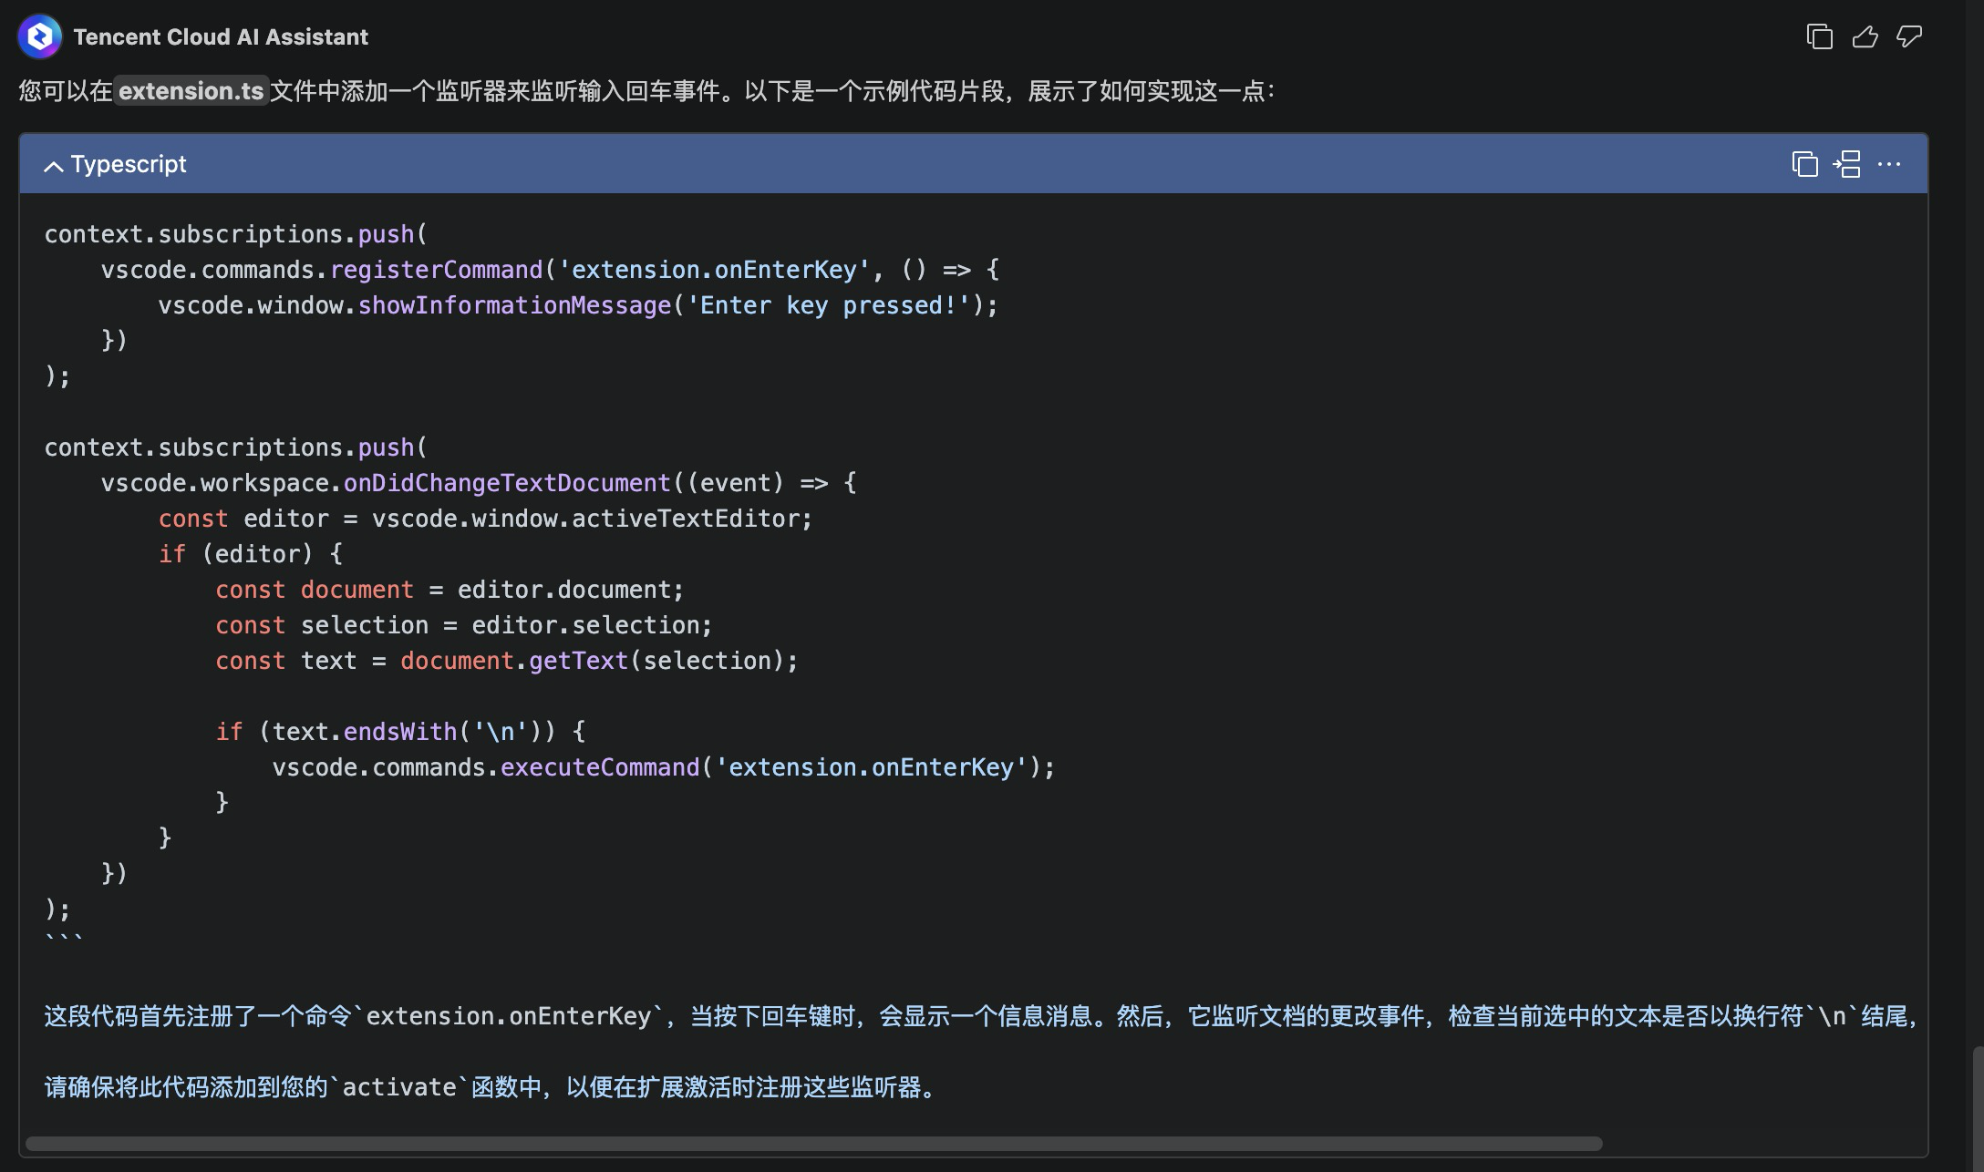Click the horizontal scrollbar of code block
The width and height of the screenshot is (1984, 1172).
tap(813, 1144)
